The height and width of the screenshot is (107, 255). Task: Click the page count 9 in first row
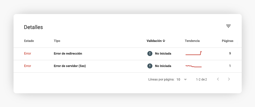pos(230,53)
